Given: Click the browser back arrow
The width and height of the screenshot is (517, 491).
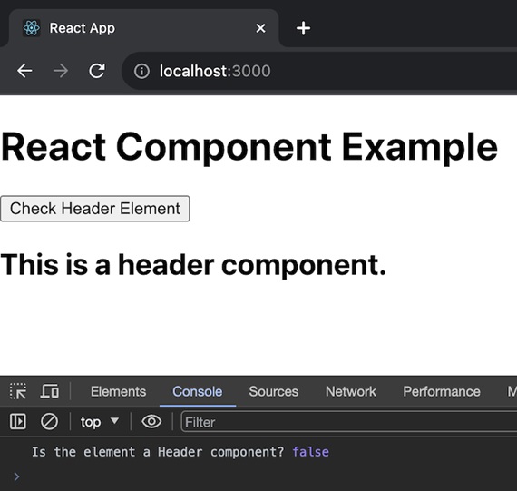Looking at the screenshot, I should 24,71.
